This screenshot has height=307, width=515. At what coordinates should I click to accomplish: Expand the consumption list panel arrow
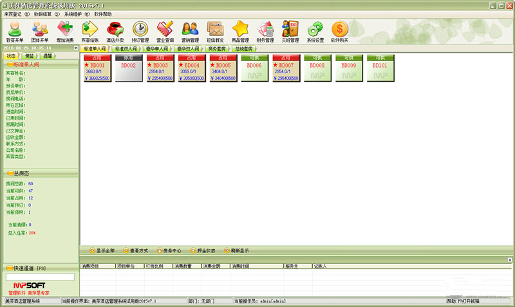(x=509, y=259)
